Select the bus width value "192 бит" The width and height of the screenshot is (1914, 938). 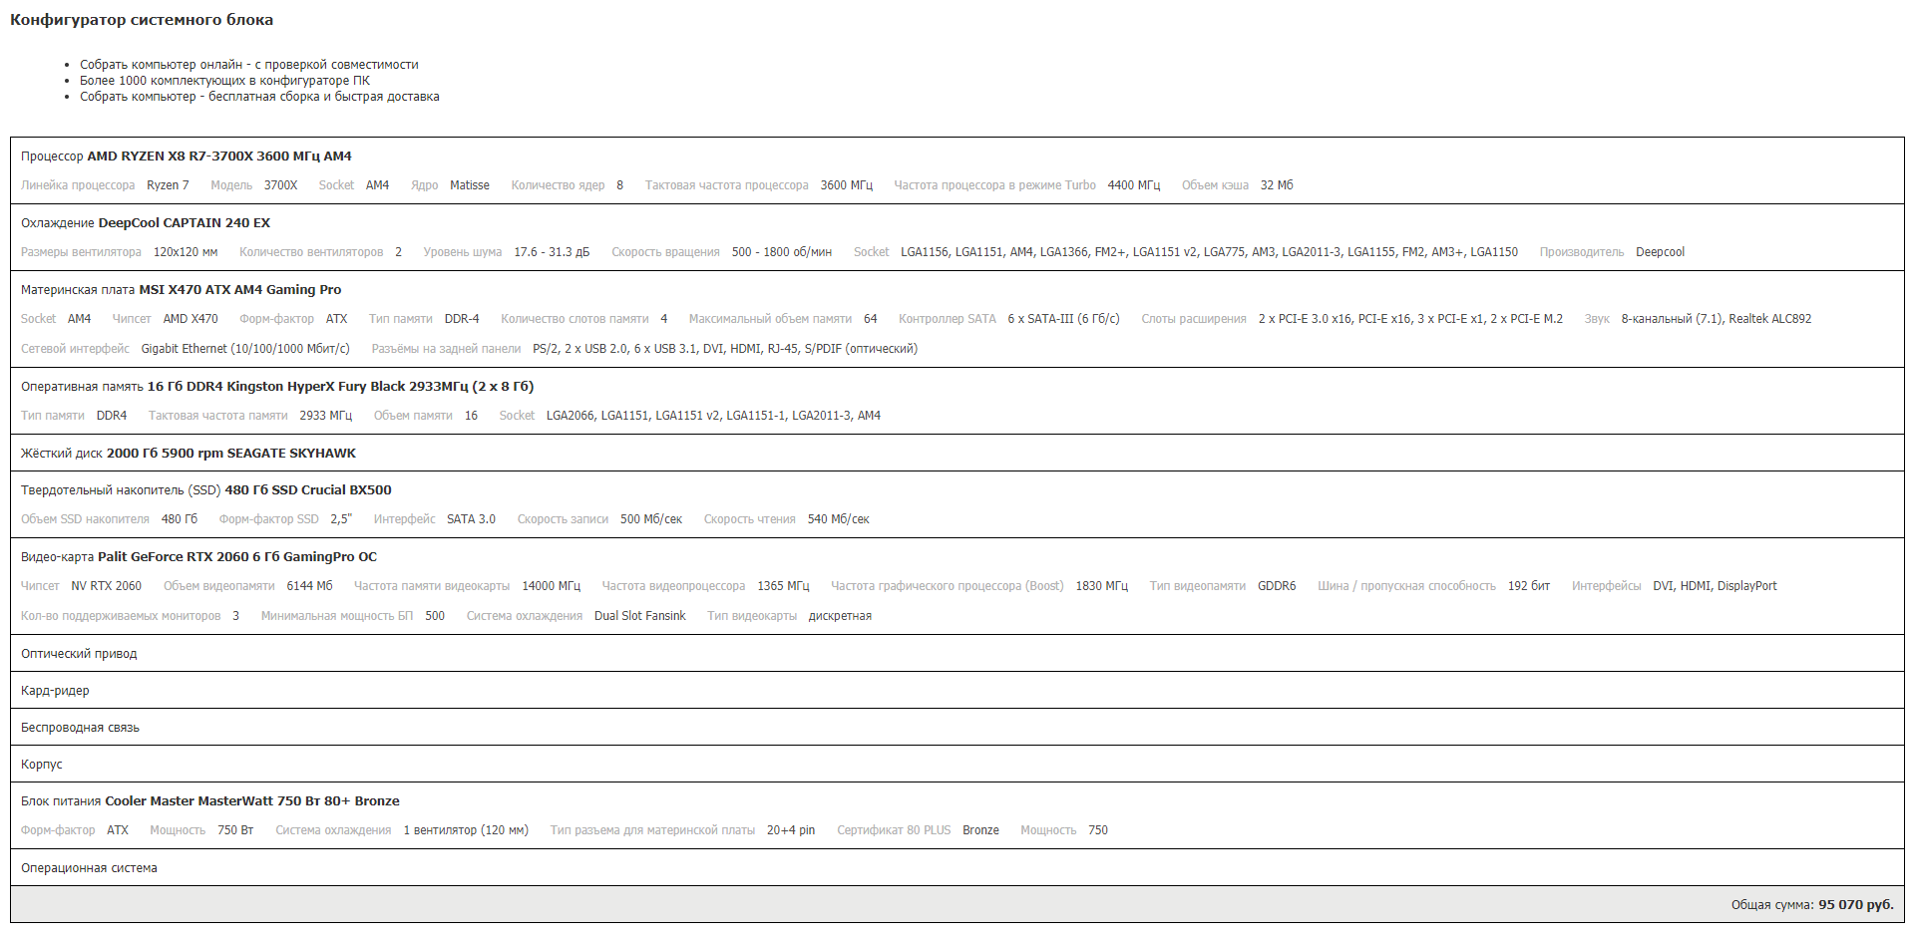pyautogui.click(x=1529, y=586)
